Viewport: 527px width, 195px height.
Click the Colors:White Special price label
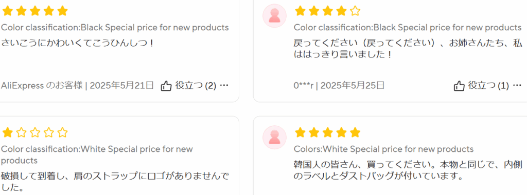pyautogui.click(x=383, y=149)
